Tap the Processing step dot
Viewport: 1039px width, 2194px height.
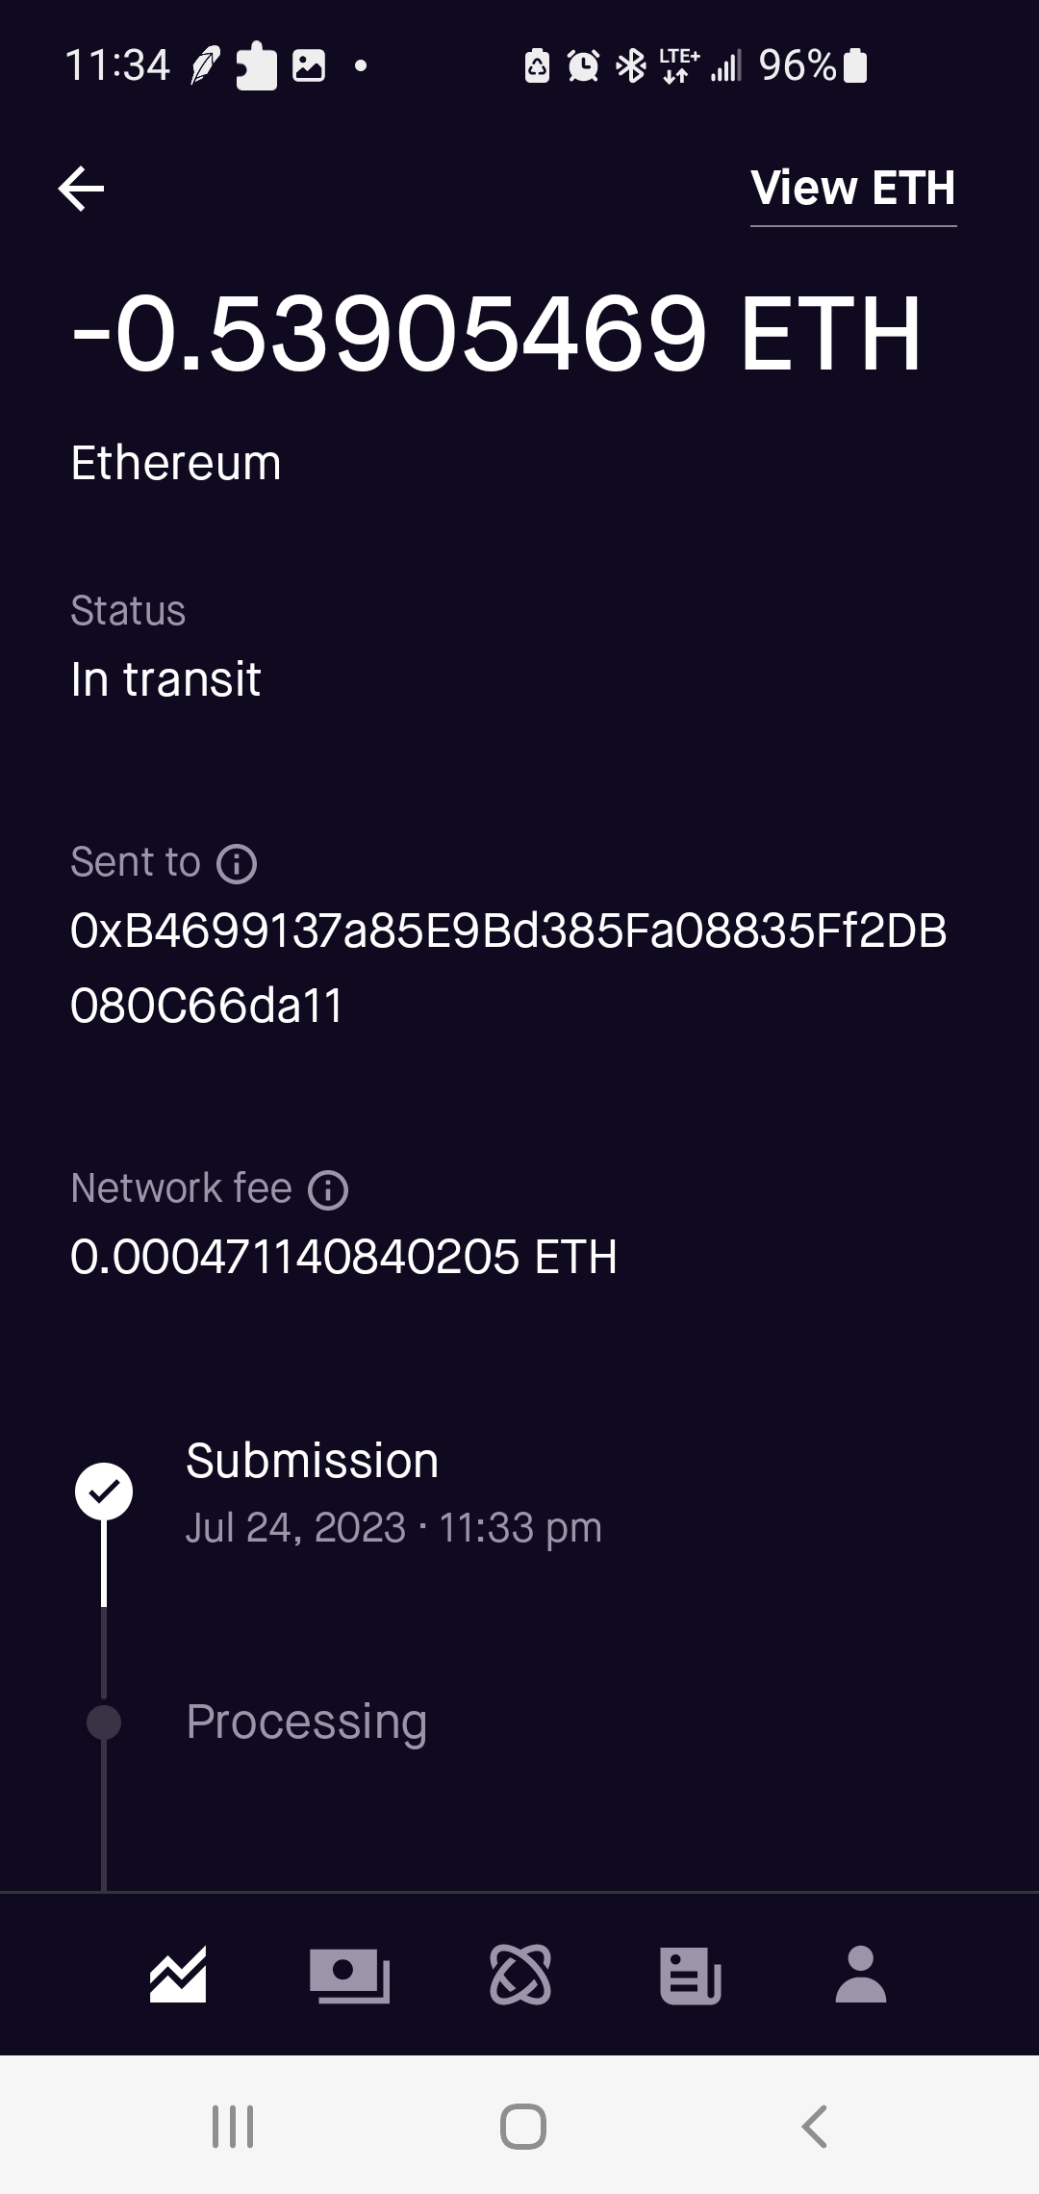coord(104,1722)
